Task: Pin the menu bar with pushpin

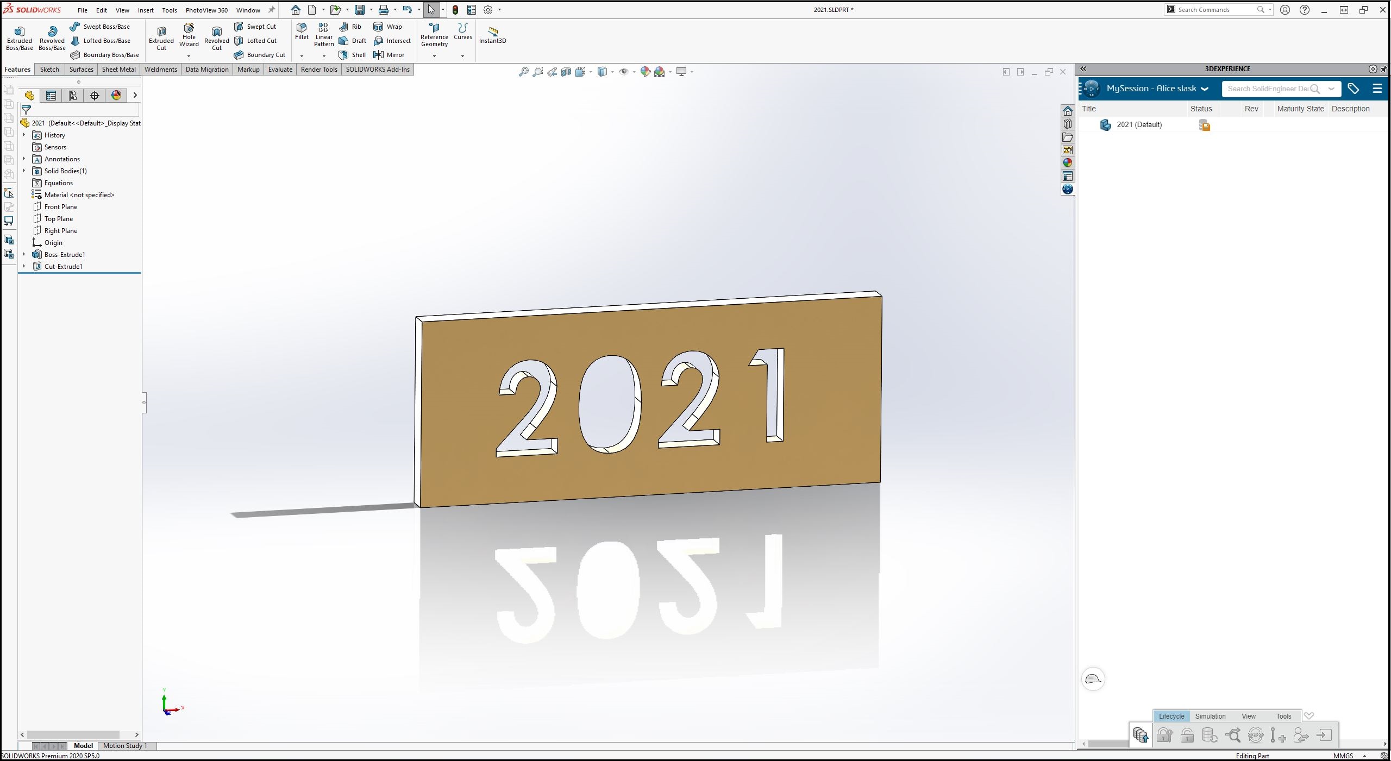Action: point(272,10)
